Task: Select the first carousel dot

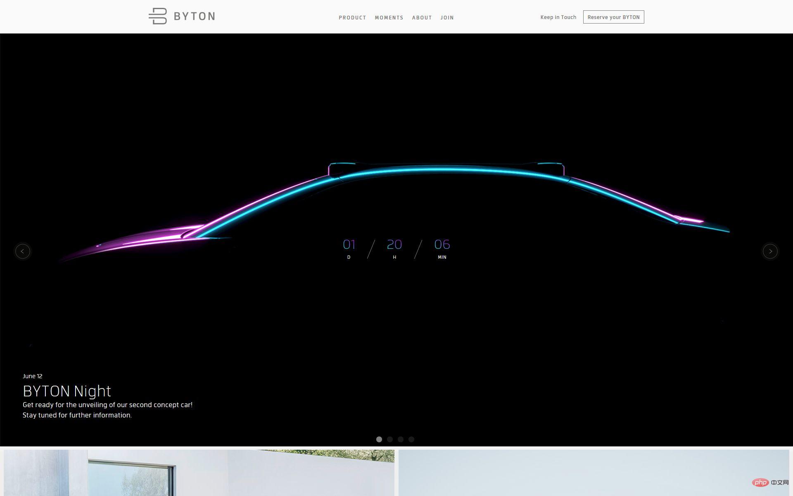Action: click(379, 439)
